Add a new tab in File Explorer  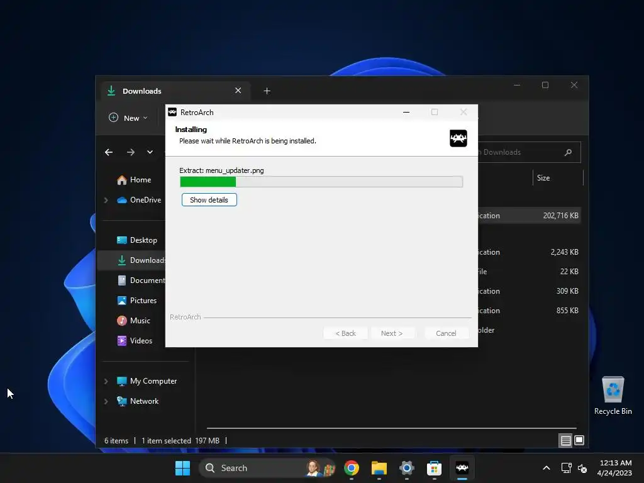click(267, 91)
